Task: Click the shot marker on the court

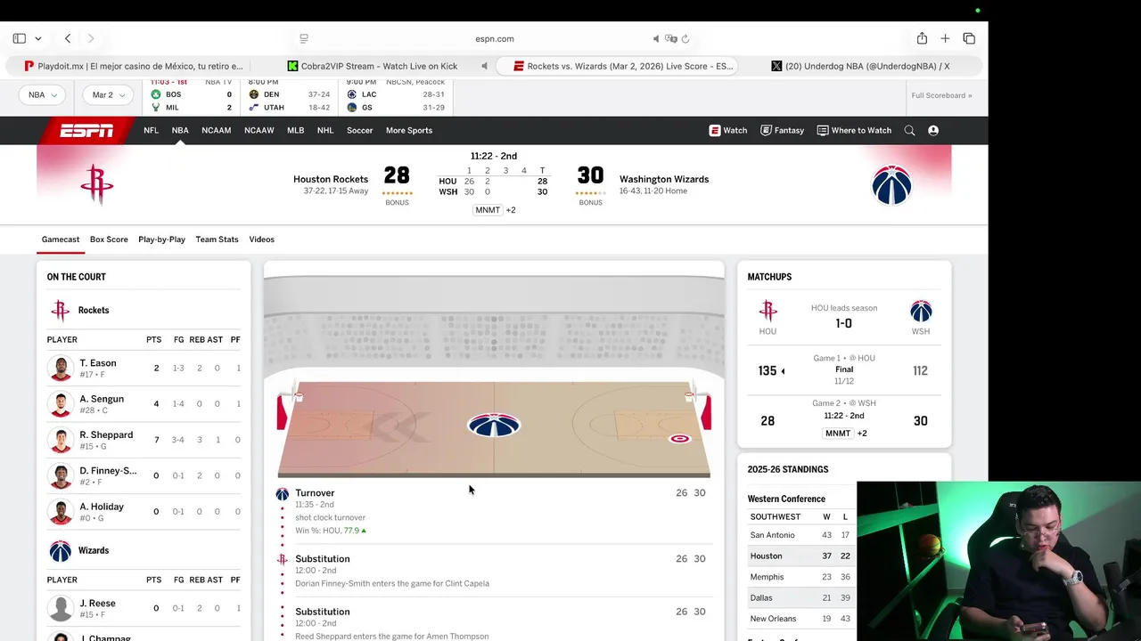Action: coord(679,439)
